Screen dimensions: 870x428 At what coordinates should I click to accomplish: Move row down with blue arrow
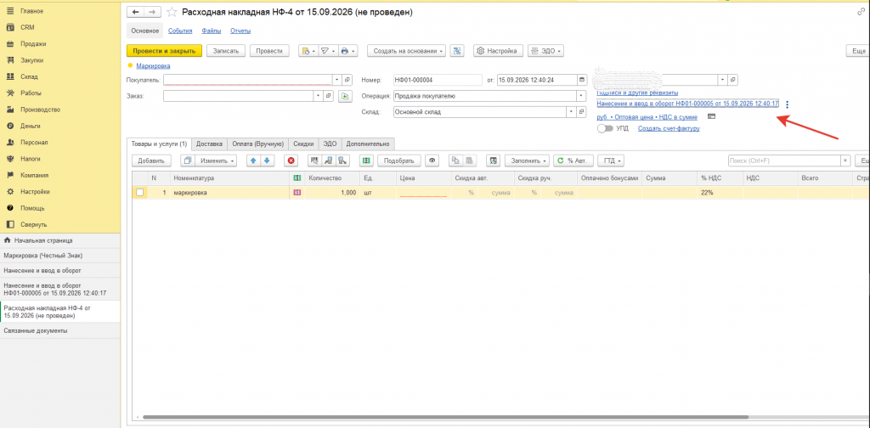point(267,160)
